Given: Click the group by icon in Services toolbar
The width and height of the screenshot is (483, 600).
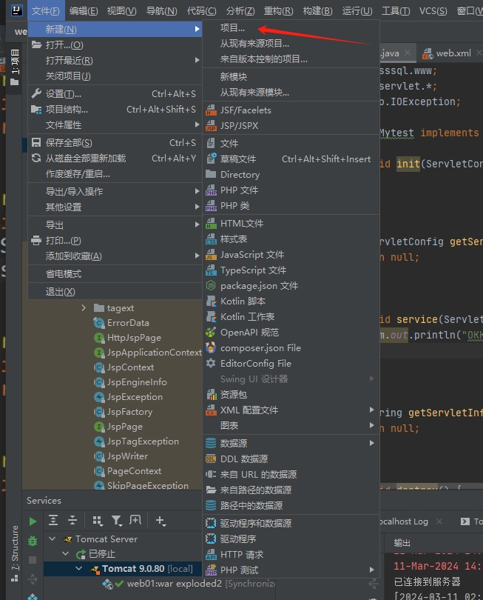Looking at the screenshot, I should [98, 521].
